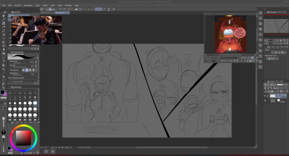Select the Auto select magic wand tool
Viewport: 289px width, 156px height.
tap(3, 61)
